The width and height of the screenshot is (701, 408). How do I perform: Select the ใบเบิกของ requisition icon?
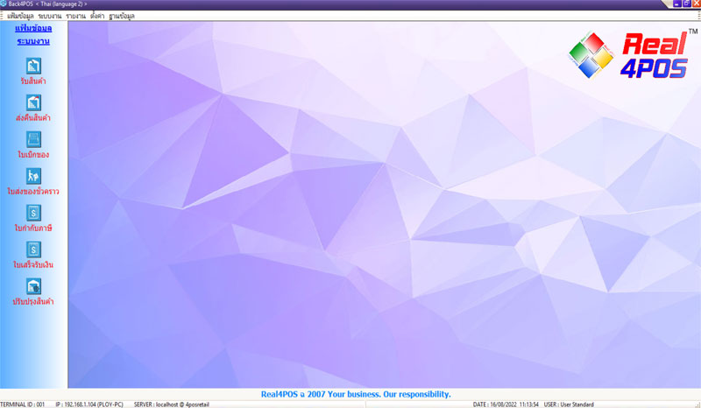tap(34, 140)
